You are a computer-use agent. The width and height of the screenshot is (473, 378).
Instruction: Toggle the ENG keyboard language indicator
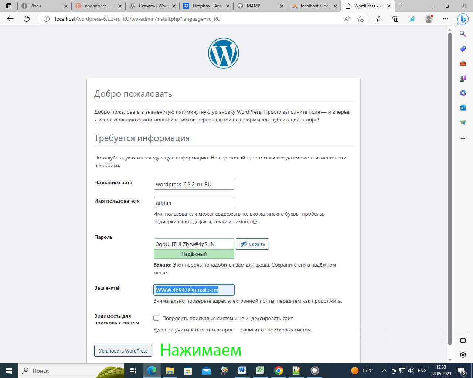(x=422, y=371)
